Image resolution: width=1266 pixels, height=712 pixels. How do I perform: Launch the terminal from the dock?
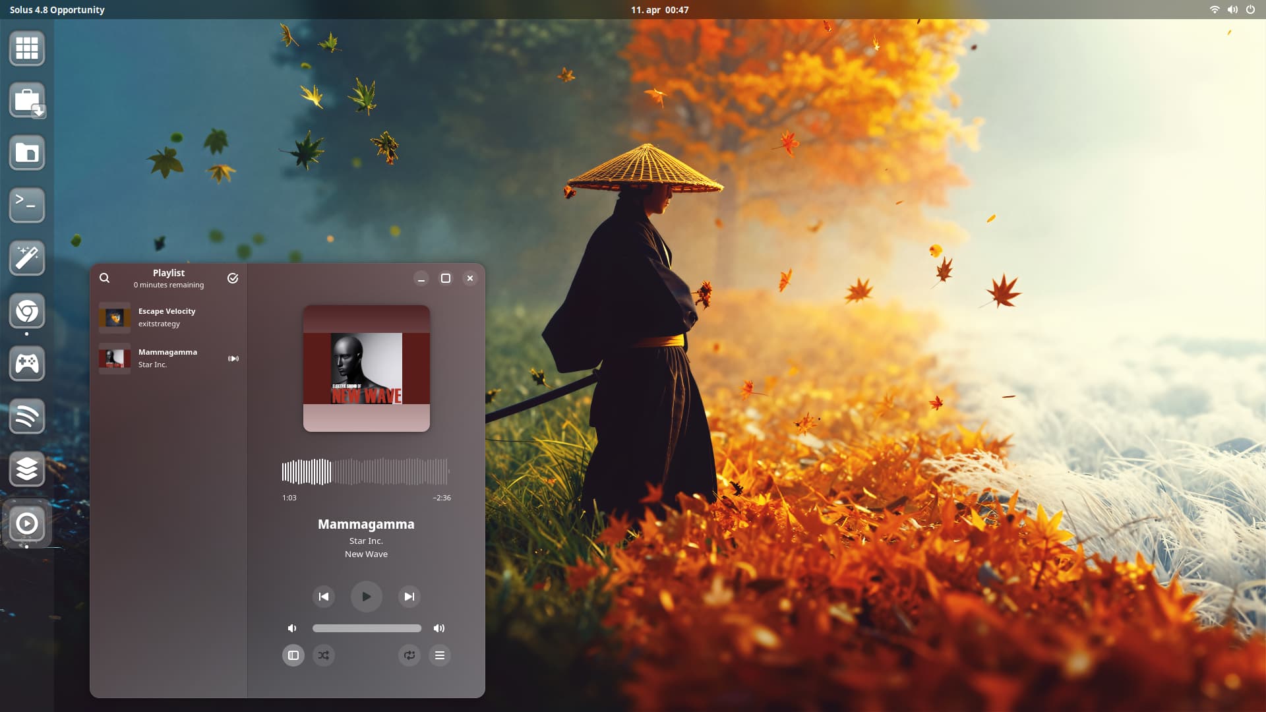pyautogui.click(x=27, y=205)
